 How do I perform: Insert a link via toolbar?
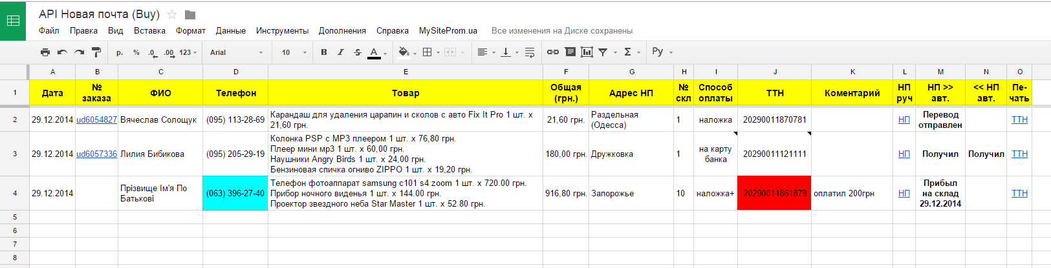(553, 52)
